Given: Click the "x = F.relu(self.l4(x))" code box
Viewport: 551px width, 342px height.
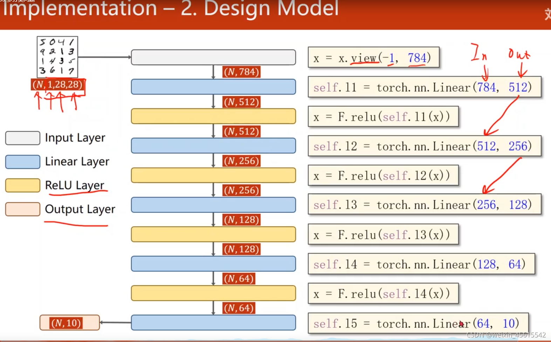Looking at the screenshot, I should pyautogui.click(x=383, y=293).
